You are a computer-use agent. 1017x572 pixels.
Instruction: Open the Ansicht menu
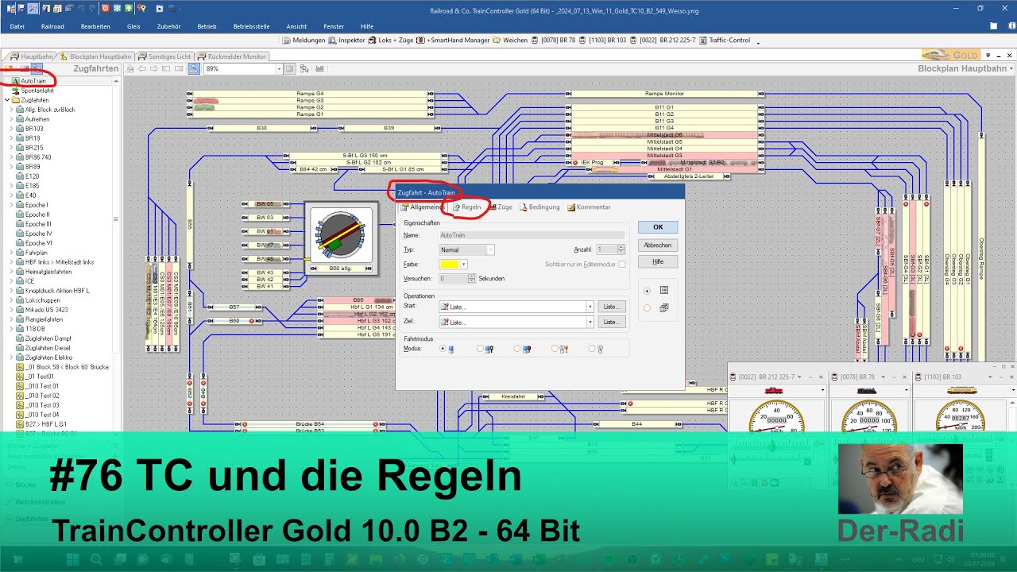(x=296, y=26)
